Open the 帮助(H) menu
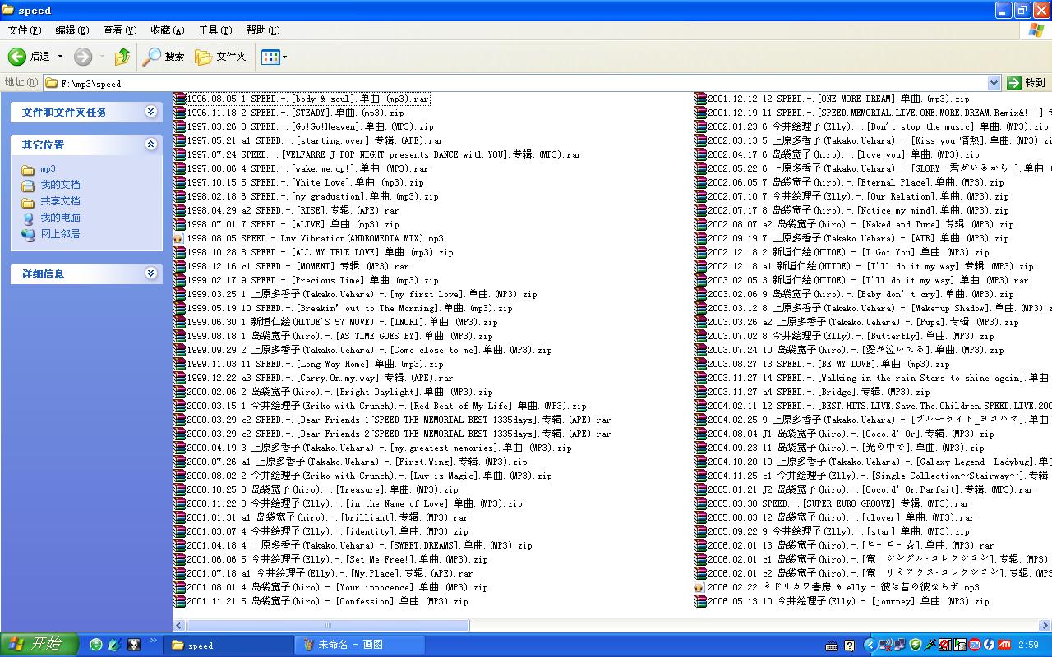1052x657 pixels. pos(263,30)
